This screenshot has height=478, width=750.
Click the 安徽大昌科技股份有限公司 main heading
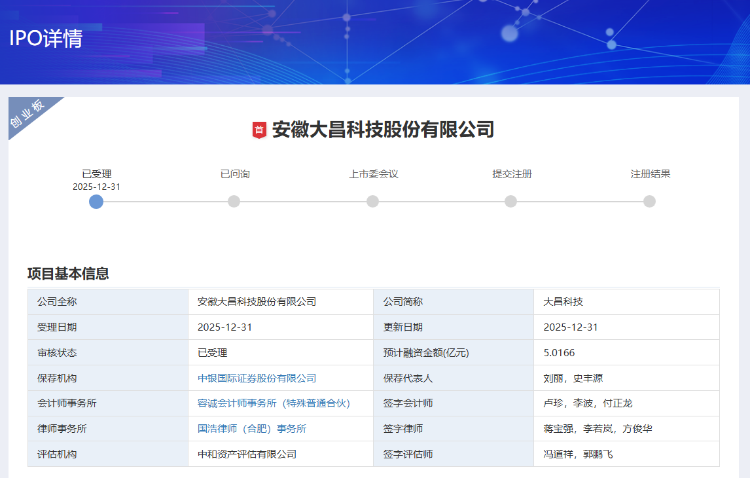[x=383, y=130]
